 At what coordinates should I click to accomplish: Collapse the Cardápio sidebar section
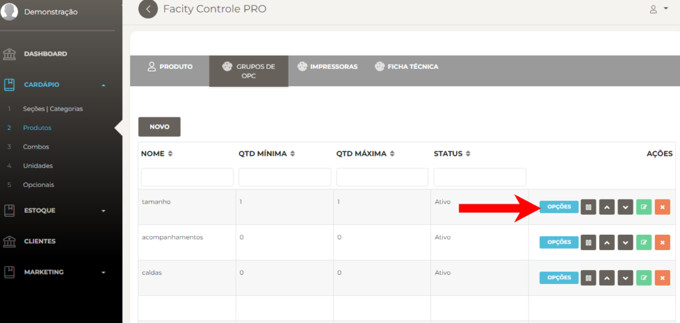pyautogui.click(x=103, y=86)
